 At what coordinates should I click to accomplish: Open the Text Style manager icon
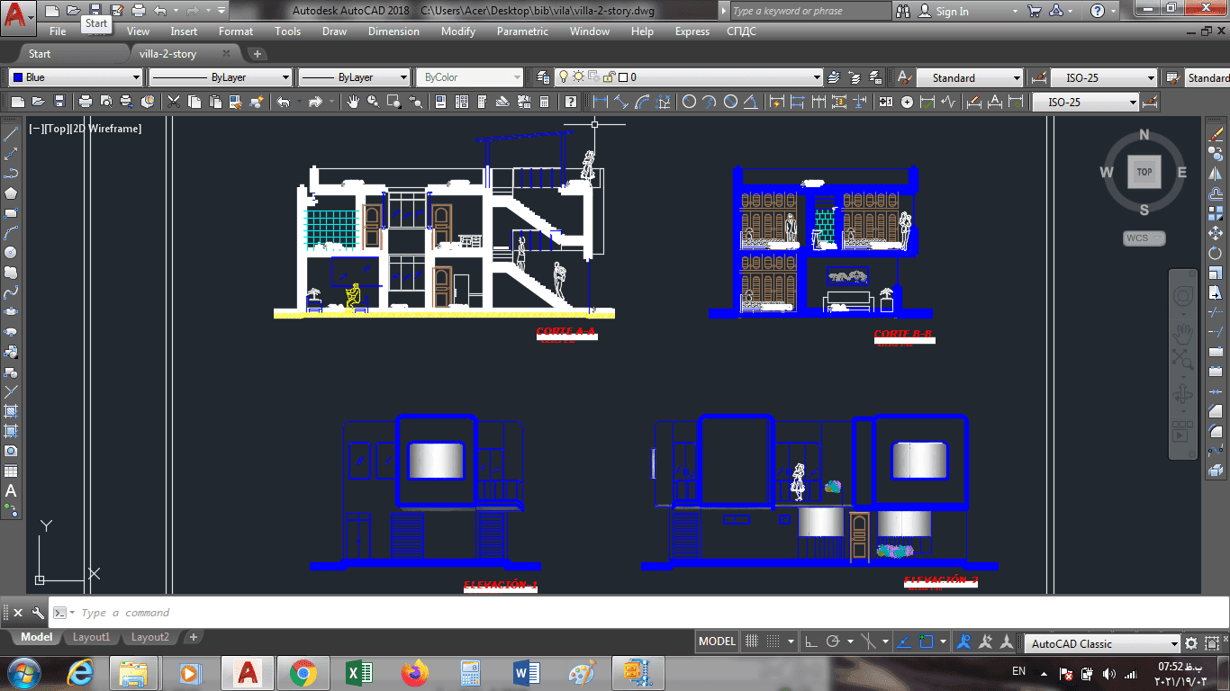click(x=903, y=77)
